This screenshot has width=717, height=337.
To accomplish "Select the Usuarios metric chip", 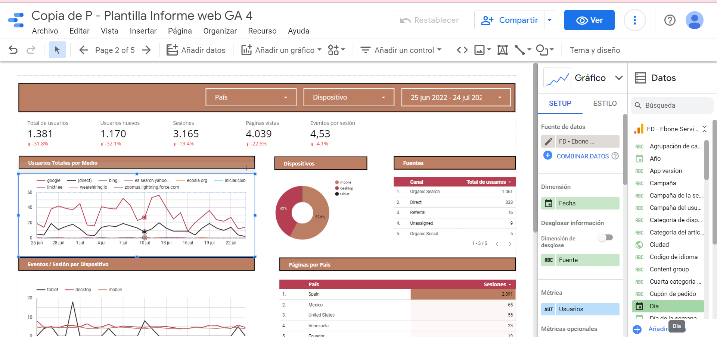I will click(580, 309).
